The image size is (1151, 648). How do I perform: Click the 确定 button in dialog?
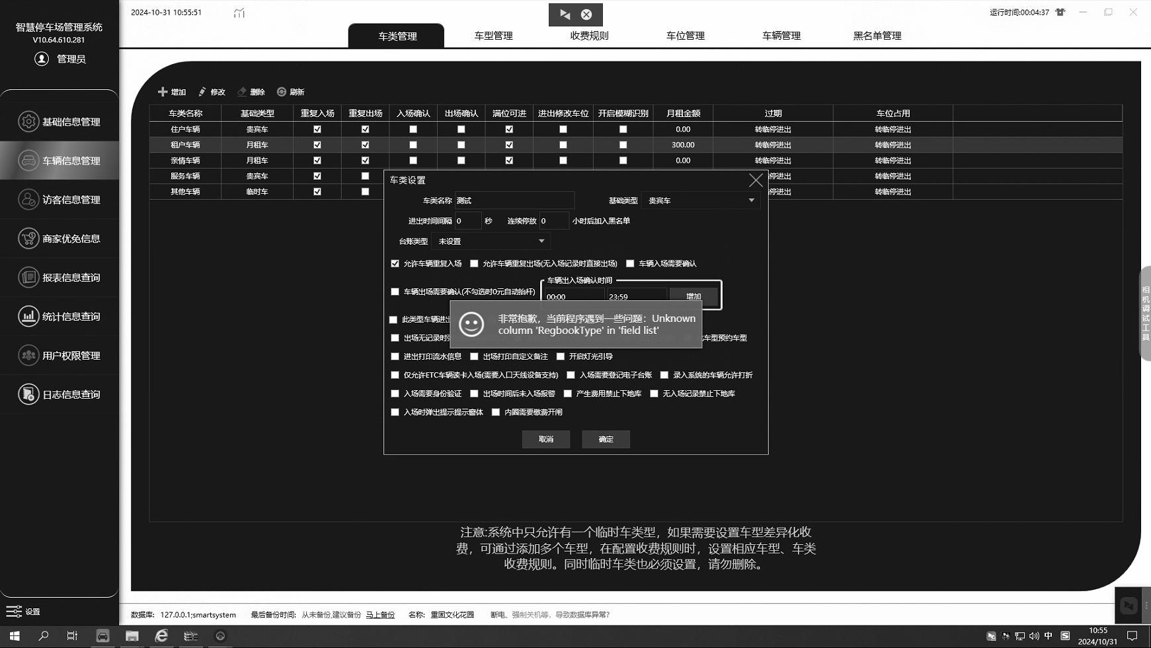pyautogui.click(x=606, y=439)
